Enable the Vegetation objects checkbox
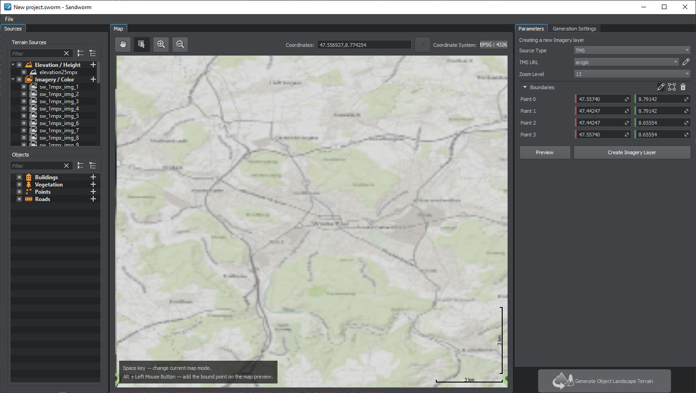Screen dimensions: 696x393 [x=20, y=185]
